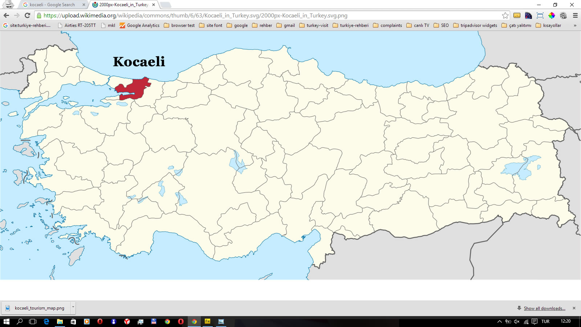The width and height of the screenshot is (581, 327).
Task: Reload the current page
Action: point(27,15)
